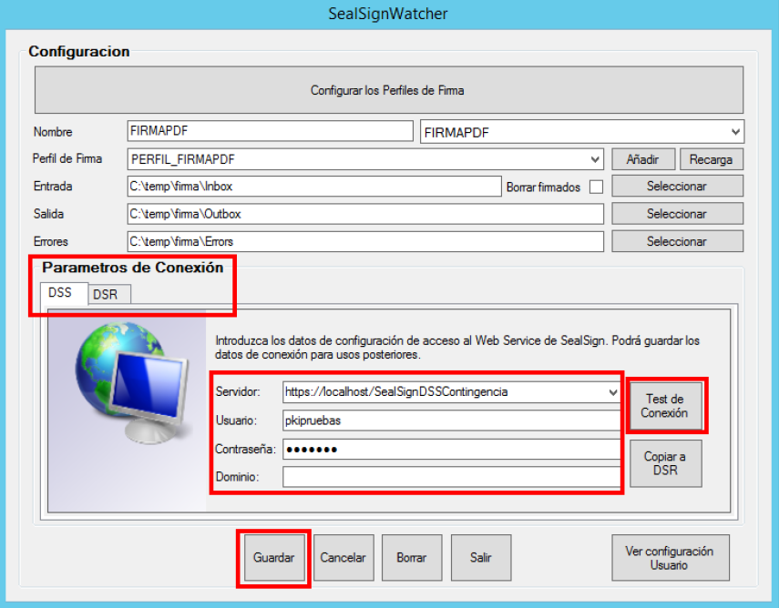
Task: Select folder for Salida path
Action: tap(677, 214)
